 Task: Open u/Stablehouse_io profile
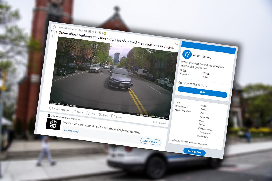(60, 117)
